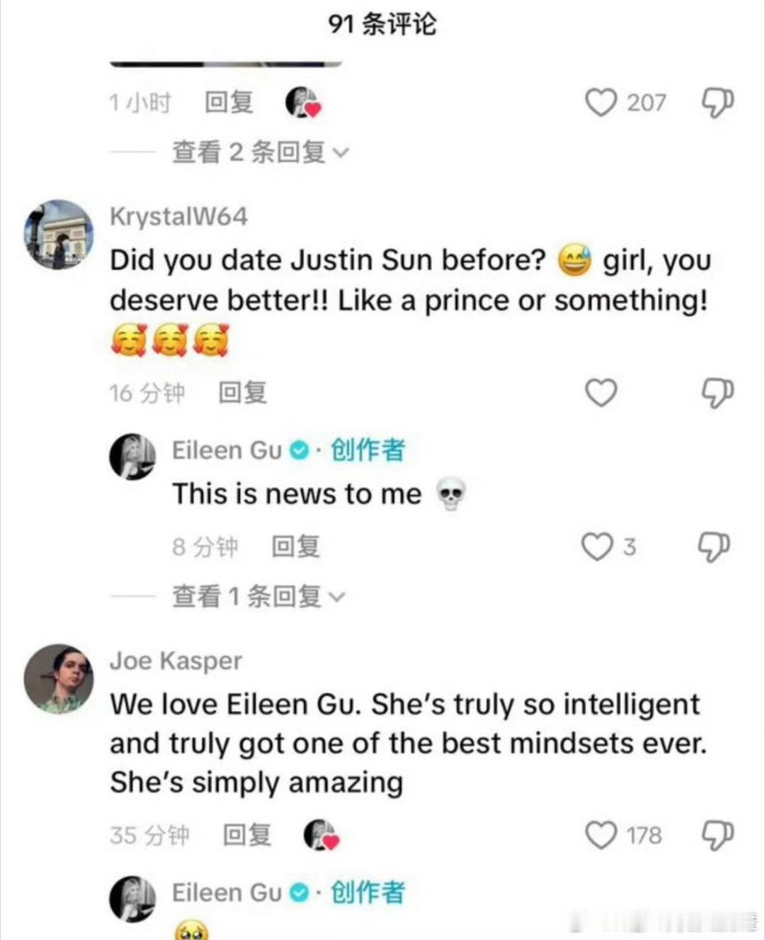Open Eileen Gu username on bottom reply
This screenshot has width=765, height=940.
pos(227,892)
